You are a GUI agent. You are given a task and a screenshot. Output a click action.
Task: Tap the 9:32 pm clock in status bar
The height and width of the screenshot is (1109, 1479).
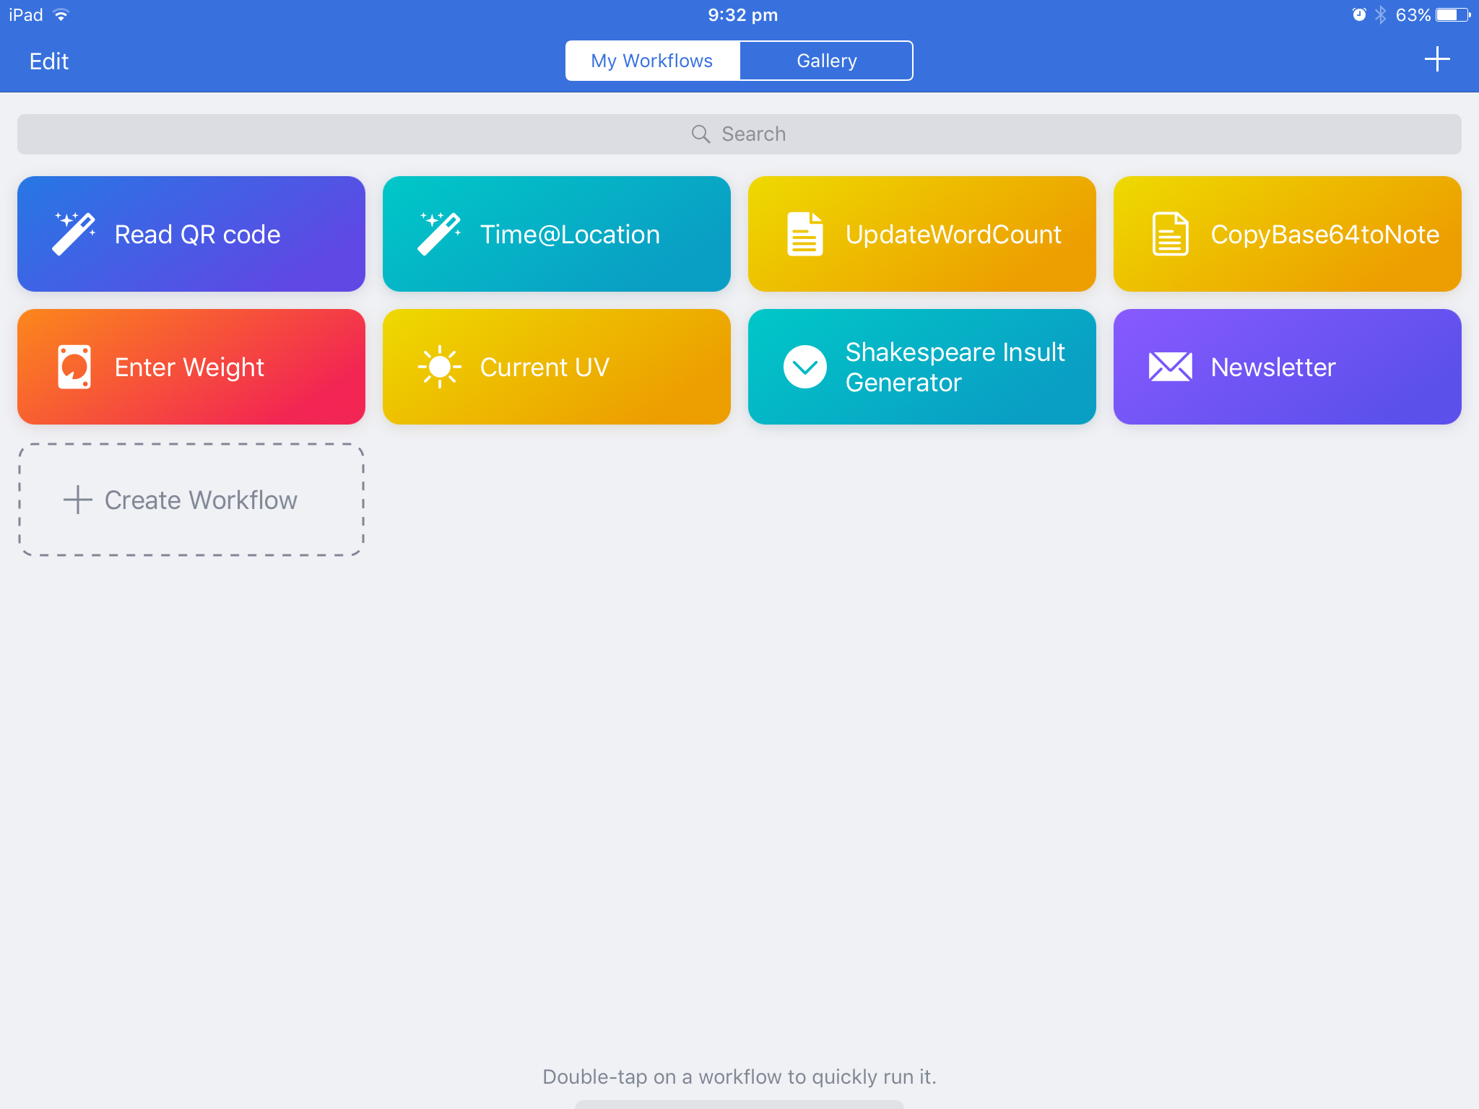pyautogui.click(x=742, y=14)
